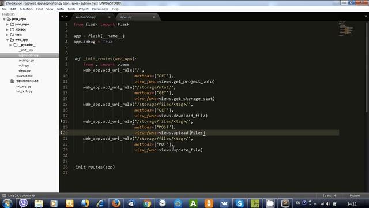Open Firefox from the taskbar

116,203
